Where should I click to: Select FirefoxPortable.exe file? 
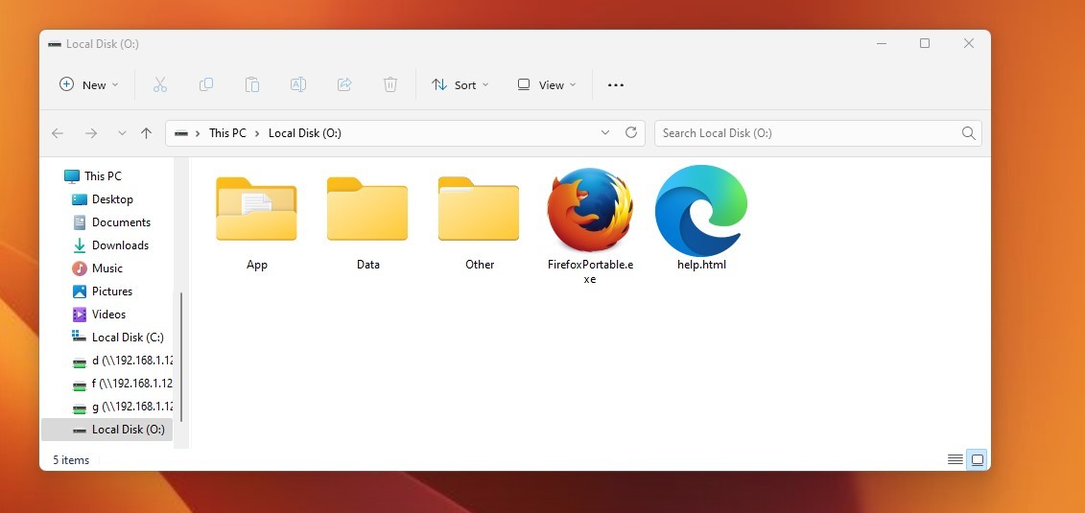click(x=590, y=226)
